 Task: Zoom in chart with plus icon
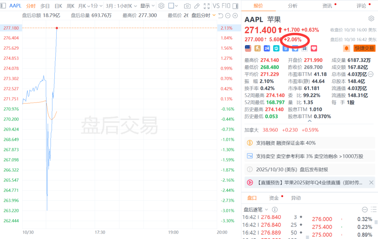(x=235, y=15)
